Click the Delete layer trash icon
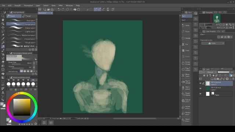Screen dimensions: 235x132 point(233,79)
